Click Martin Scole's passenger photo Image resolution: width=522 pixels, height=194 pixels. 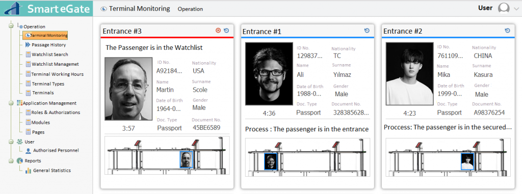(x=126, y=89)
